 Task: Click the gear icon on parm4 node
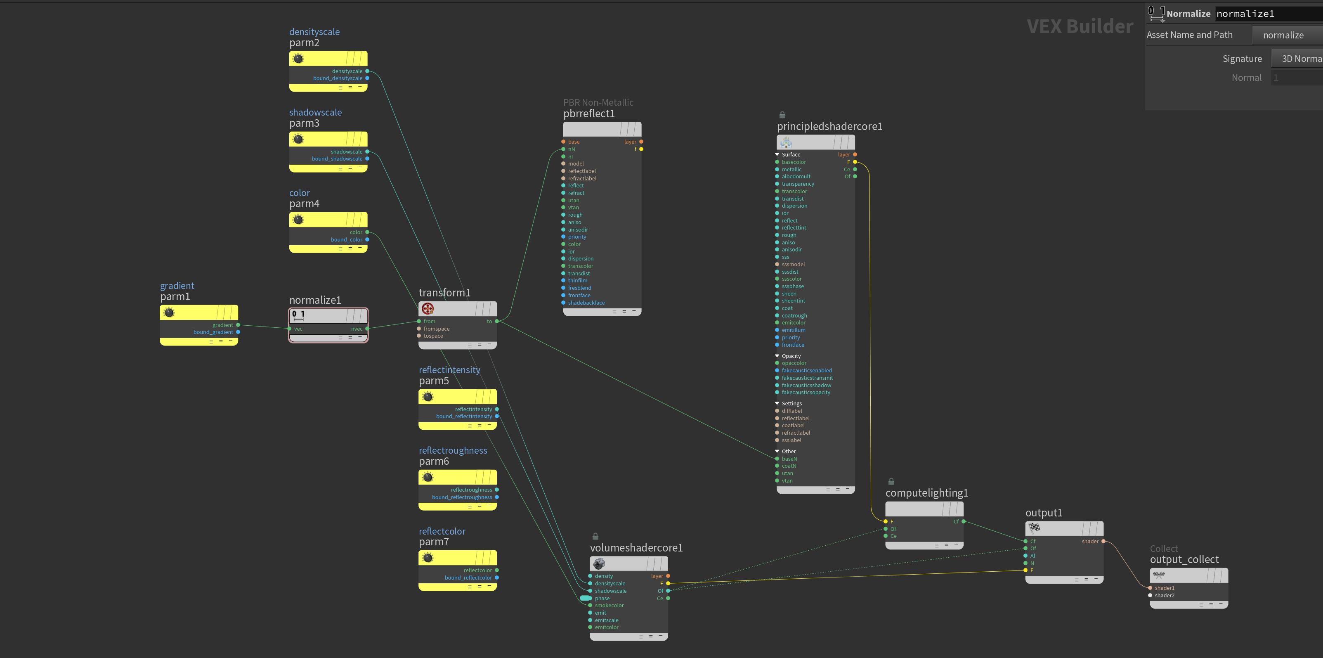(298, 220)
